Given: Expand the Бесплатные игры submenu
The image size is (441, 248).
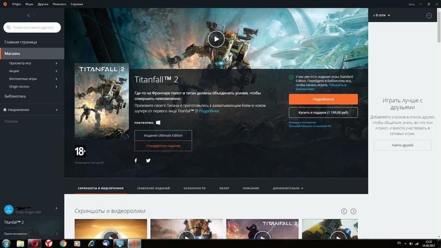Looking at the screenshot, I should [x=57, y=79].
